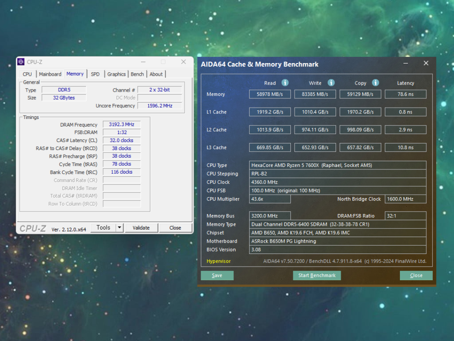Screen dimensions: 454x341
Task: Click the Motherboard ASRock B650M PG Lightning field
Action: tap(337, 241)
